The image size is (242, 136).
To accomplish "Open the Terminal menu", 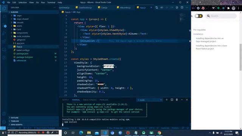I will (x=51, y=3).
